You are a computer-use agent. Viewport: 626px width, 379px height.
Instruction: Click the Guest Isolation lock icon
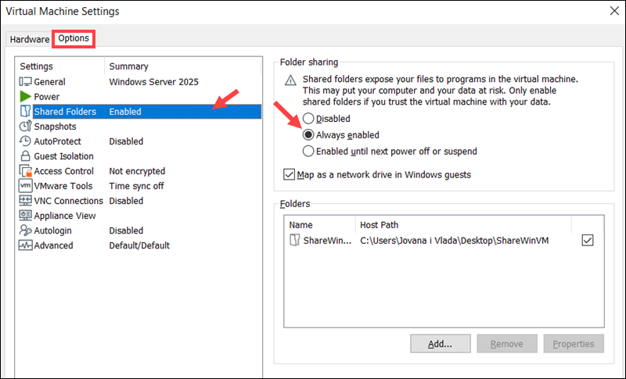[x=25, y=156]
